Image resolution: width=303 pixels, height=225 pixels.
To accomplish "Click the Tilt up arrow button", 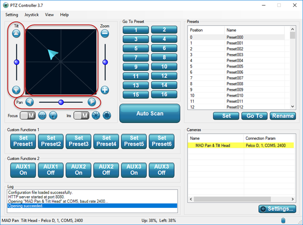I will pyautogui.click(x=16, y=34).
